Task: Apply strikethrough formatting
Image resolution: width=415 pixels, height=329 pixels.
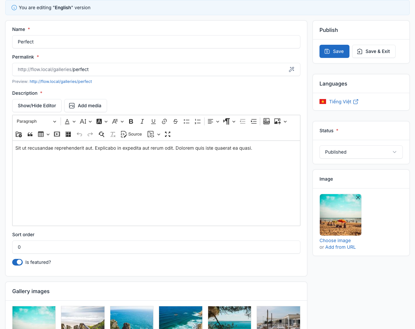Action: [x=176, y=121]
